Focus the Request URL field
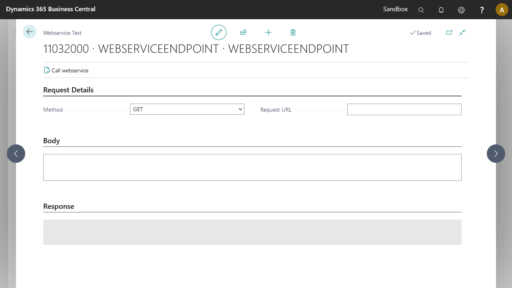512x288 pixels. (404, 109)
